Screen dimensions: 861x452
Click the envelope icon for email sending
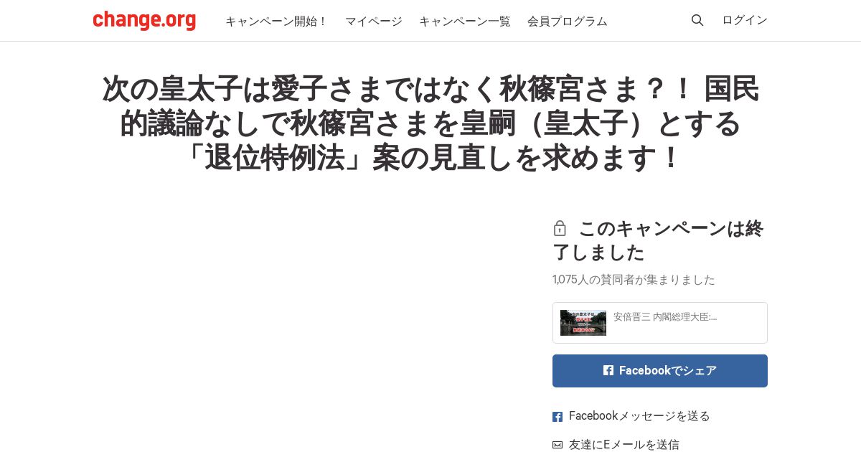tap(557, 445)
